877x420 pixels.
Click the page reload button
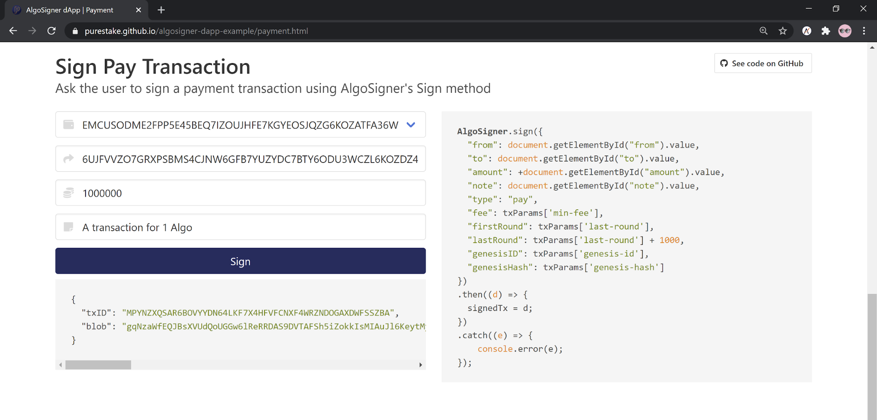point(51,31)
